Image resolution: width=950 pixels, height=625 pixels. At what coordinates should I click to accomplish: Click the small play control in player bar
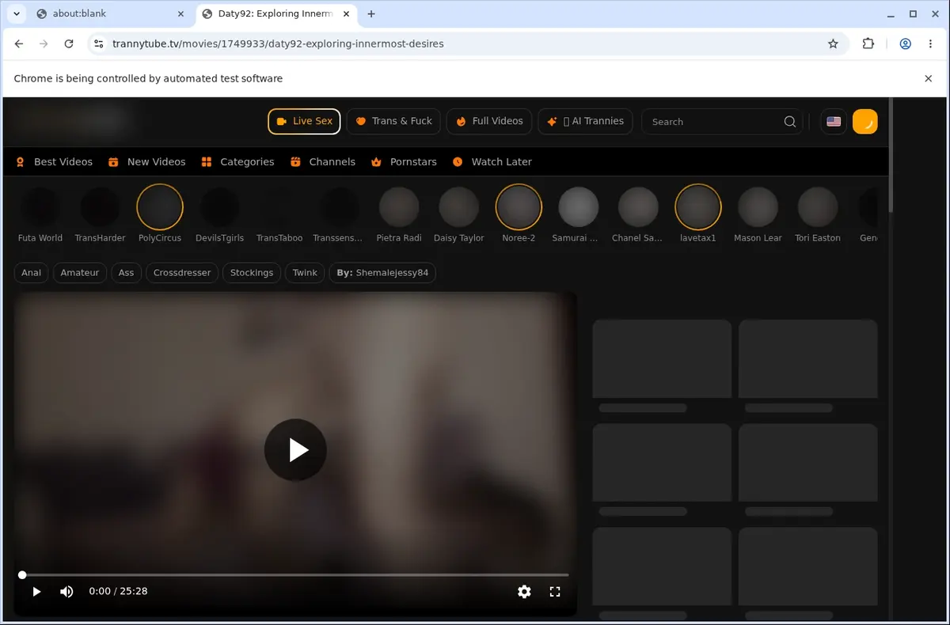tap(36, 592)
